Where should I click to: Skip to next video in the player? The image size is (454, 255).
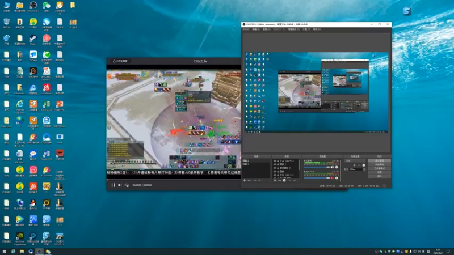click(x=120, y=185)
